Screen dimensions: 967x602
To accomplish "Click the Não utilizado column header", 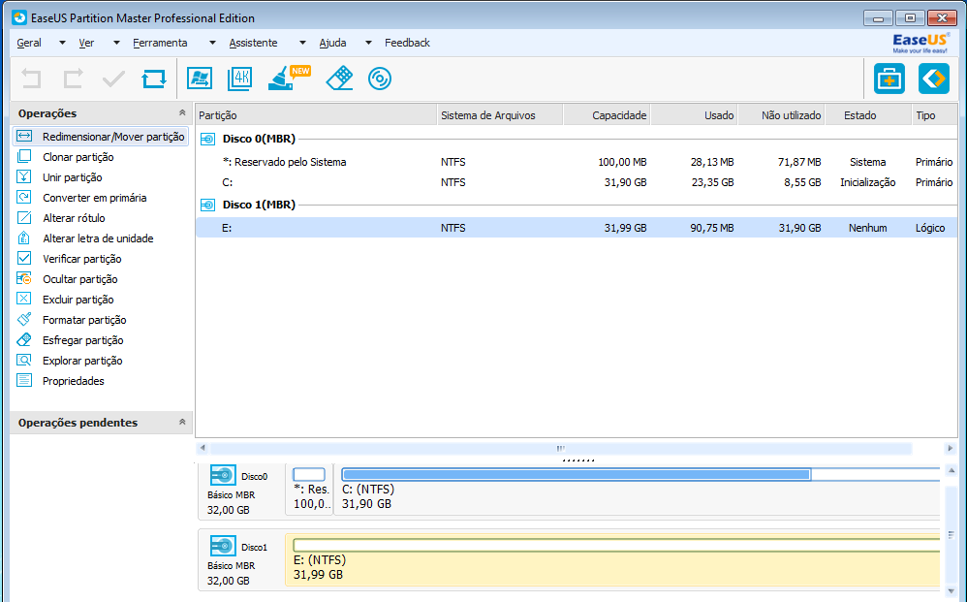I will [782, 115].
